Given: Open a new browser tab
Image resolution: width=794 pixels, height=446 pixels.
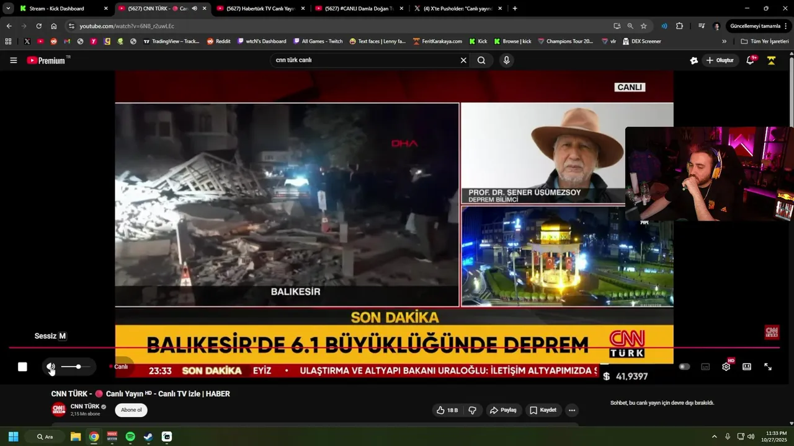Looking at the screenshot, I should tap(515, 9).
